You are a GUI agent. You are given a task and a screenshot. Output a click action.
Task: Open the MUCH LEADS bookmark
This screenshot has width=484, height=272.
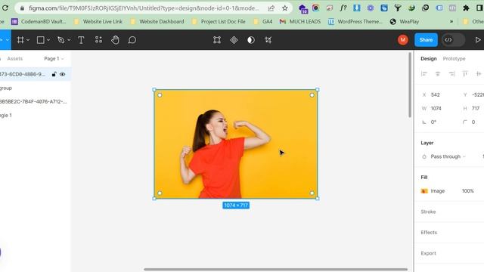(x=300, y=22)
